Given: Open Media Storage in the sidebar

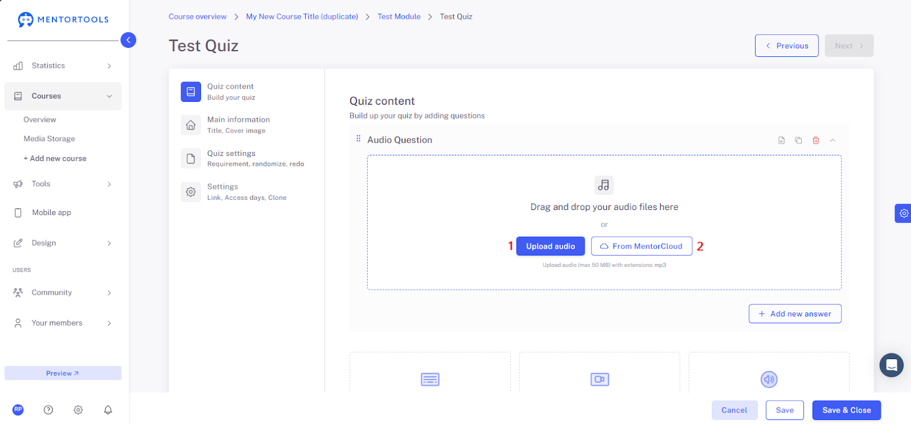Looking at the screenshot, I should pos(50,139).
